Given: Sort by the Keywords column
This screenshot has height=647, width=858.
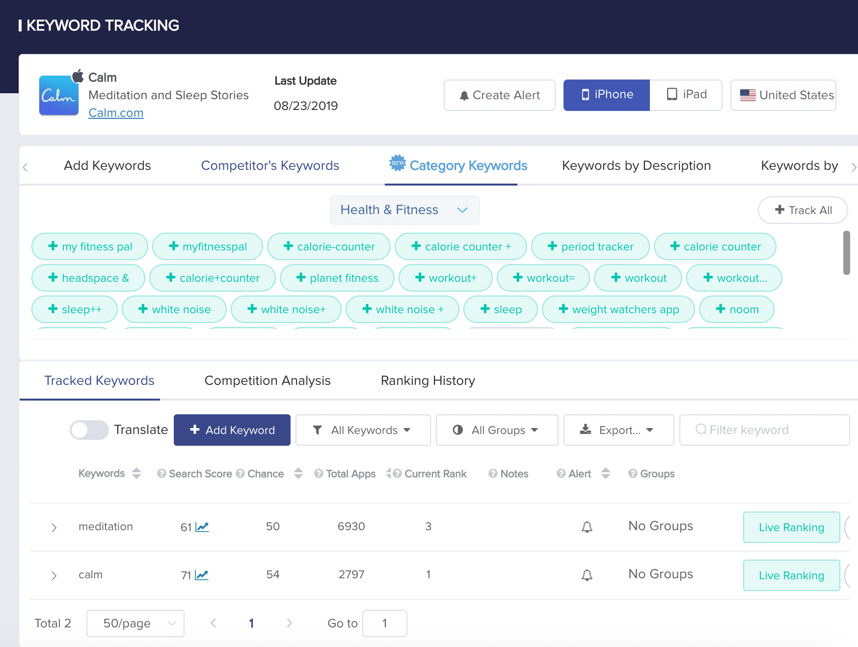Looking at the screenshot, I should click(x=136, y=473).
